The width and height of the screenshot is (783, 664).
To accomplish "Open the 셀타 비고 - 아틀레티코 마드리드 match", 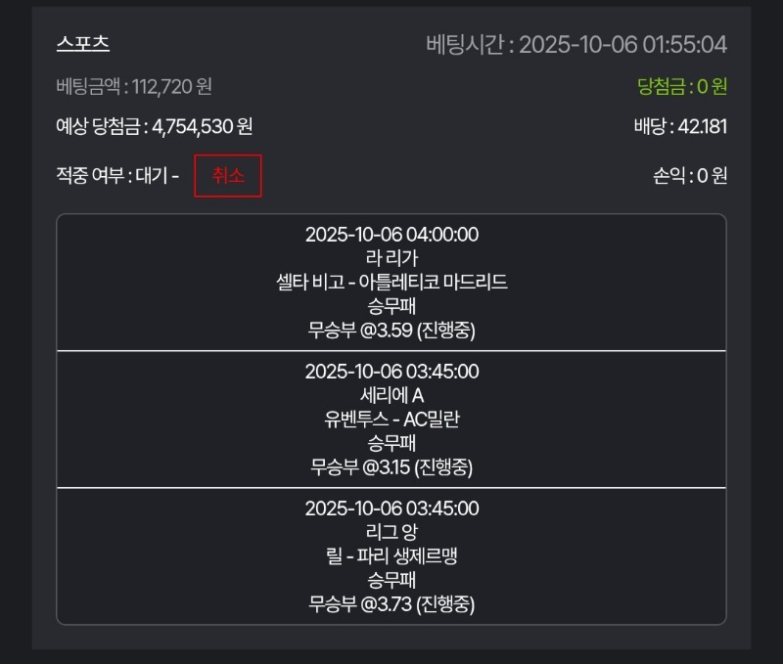I will tap(391, 283).
